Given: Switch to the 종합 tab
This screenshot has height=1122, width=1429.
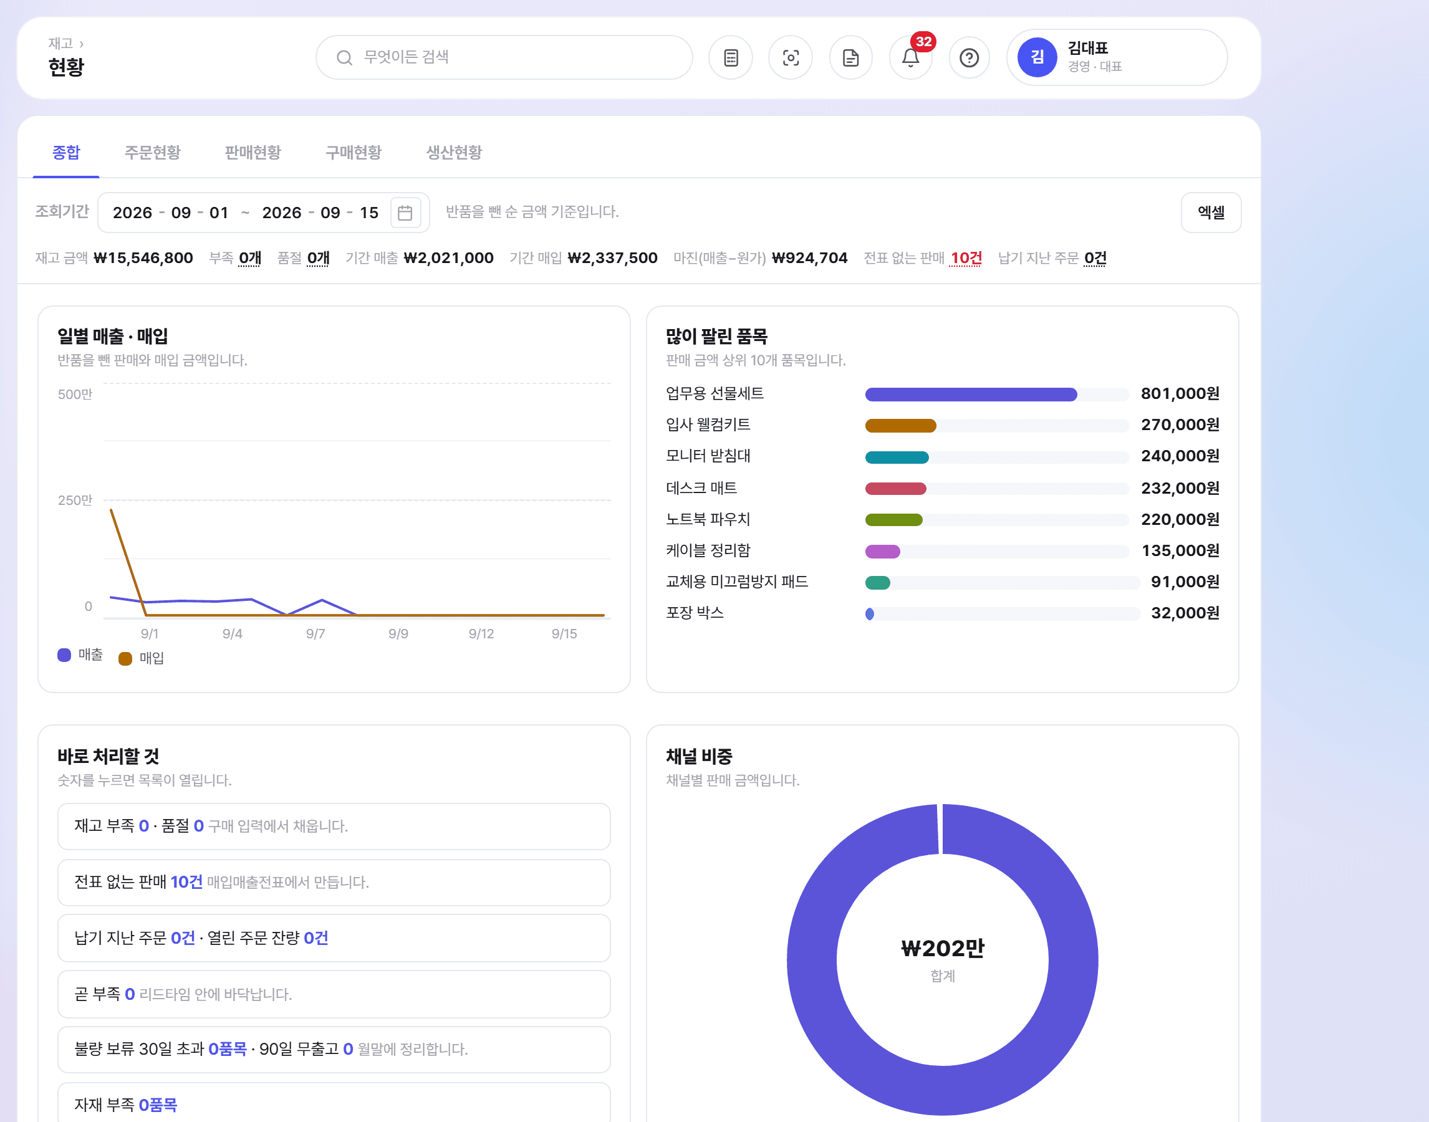Looking at the screenshot, I should (x=65, y=152).
